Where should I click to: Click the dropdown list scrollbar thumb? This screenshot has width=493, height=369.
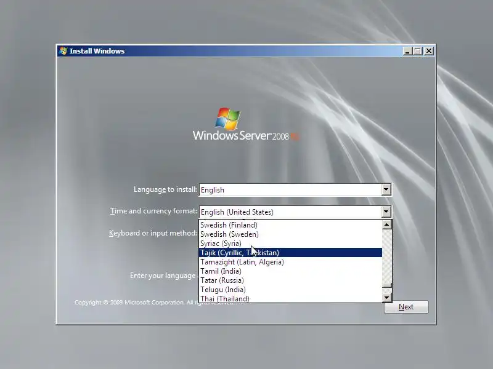pyautogui.click(x=387, y=285)
